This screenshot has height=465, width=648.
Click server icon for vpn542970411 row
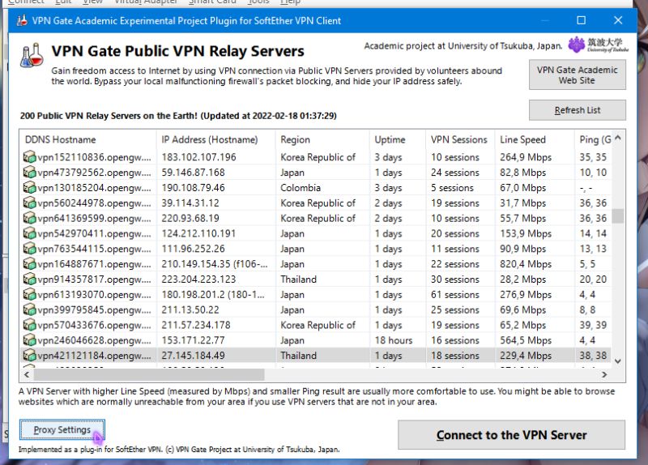click(x=30, y=233)
